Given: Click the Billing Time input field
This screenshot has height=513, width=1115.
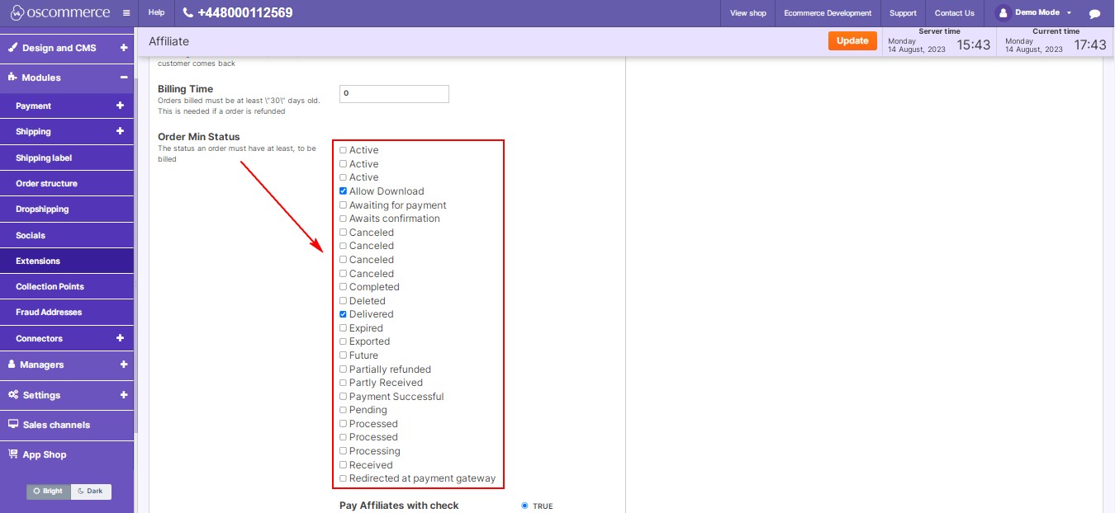Looking at the screenshot, I should [x=394, y=93].
